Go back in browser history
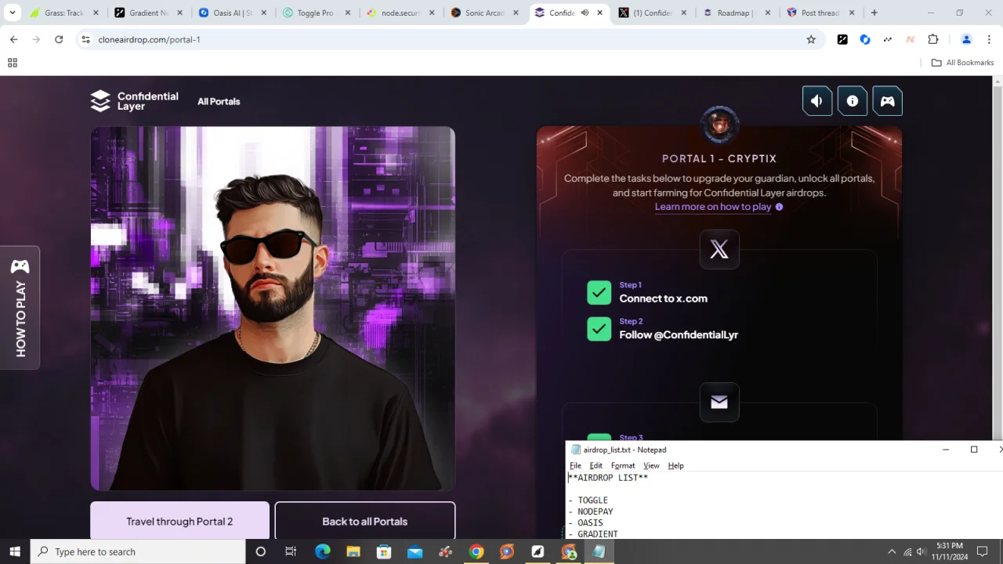Image resolution: width=1003 pixels, height=564 pixels. 13,39
